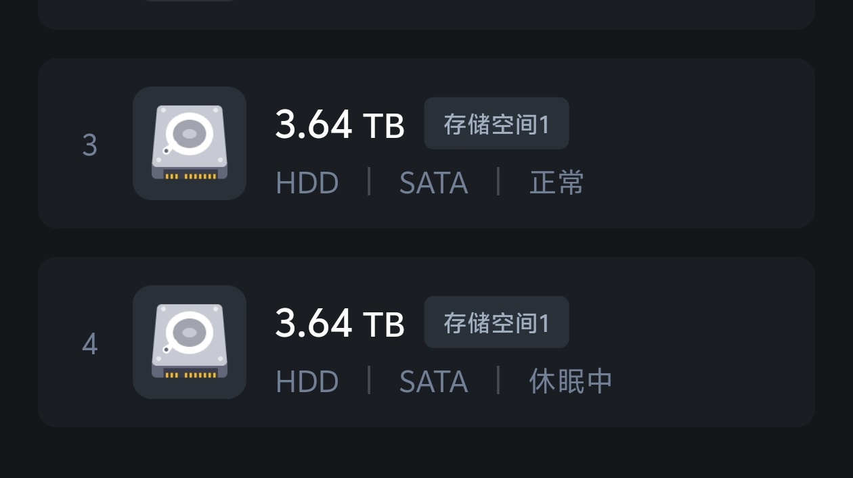Click the HDD label on disk 4
The image size is (853, 478).
[307, 382]
